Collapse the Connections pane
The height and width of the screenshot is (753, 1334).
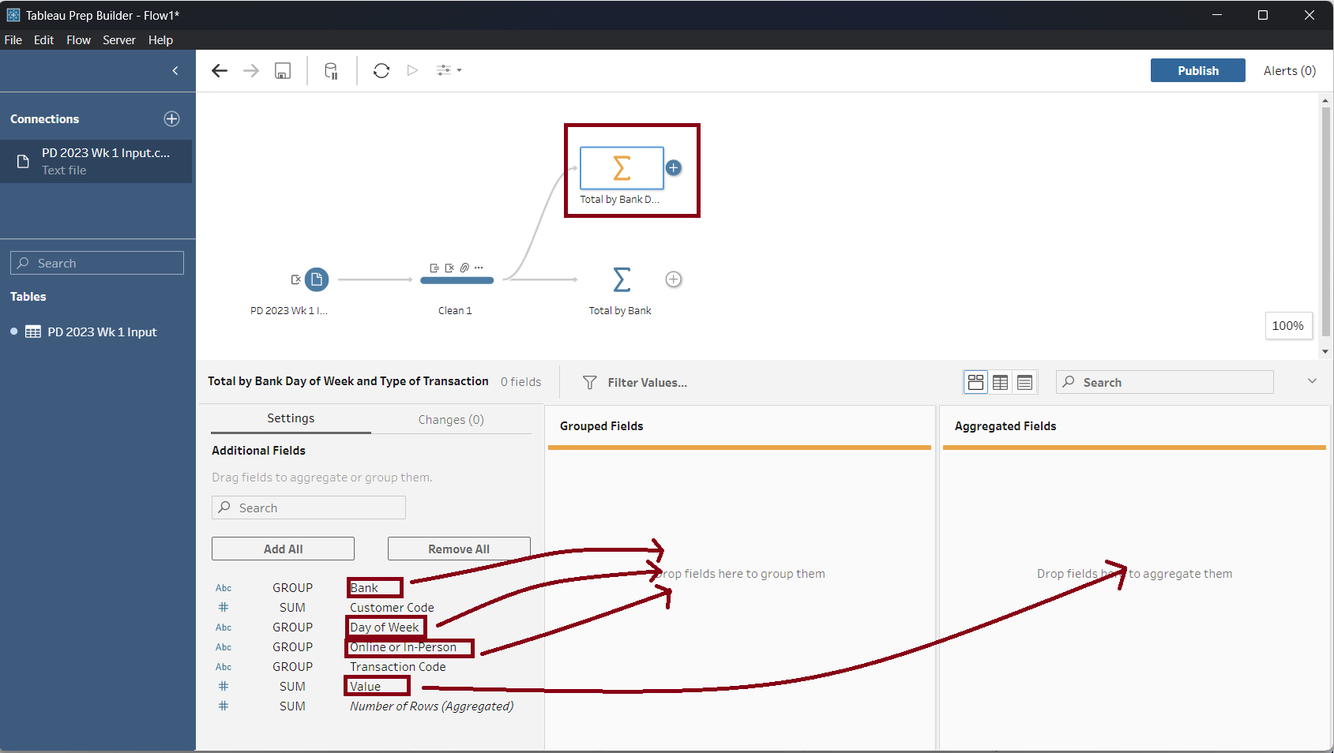[x=175, y=71]
